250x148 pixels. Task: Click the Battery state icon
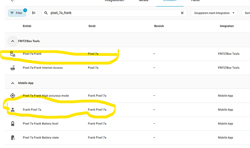pyautogui.click(x=13, y=137)
